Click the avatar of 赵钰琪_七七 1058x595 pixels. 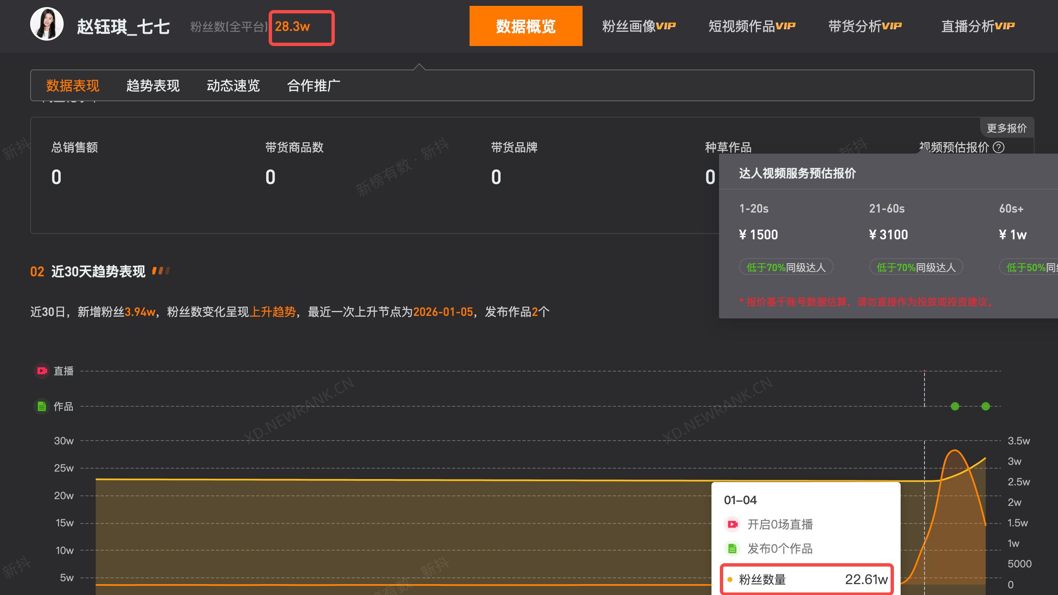47,26
